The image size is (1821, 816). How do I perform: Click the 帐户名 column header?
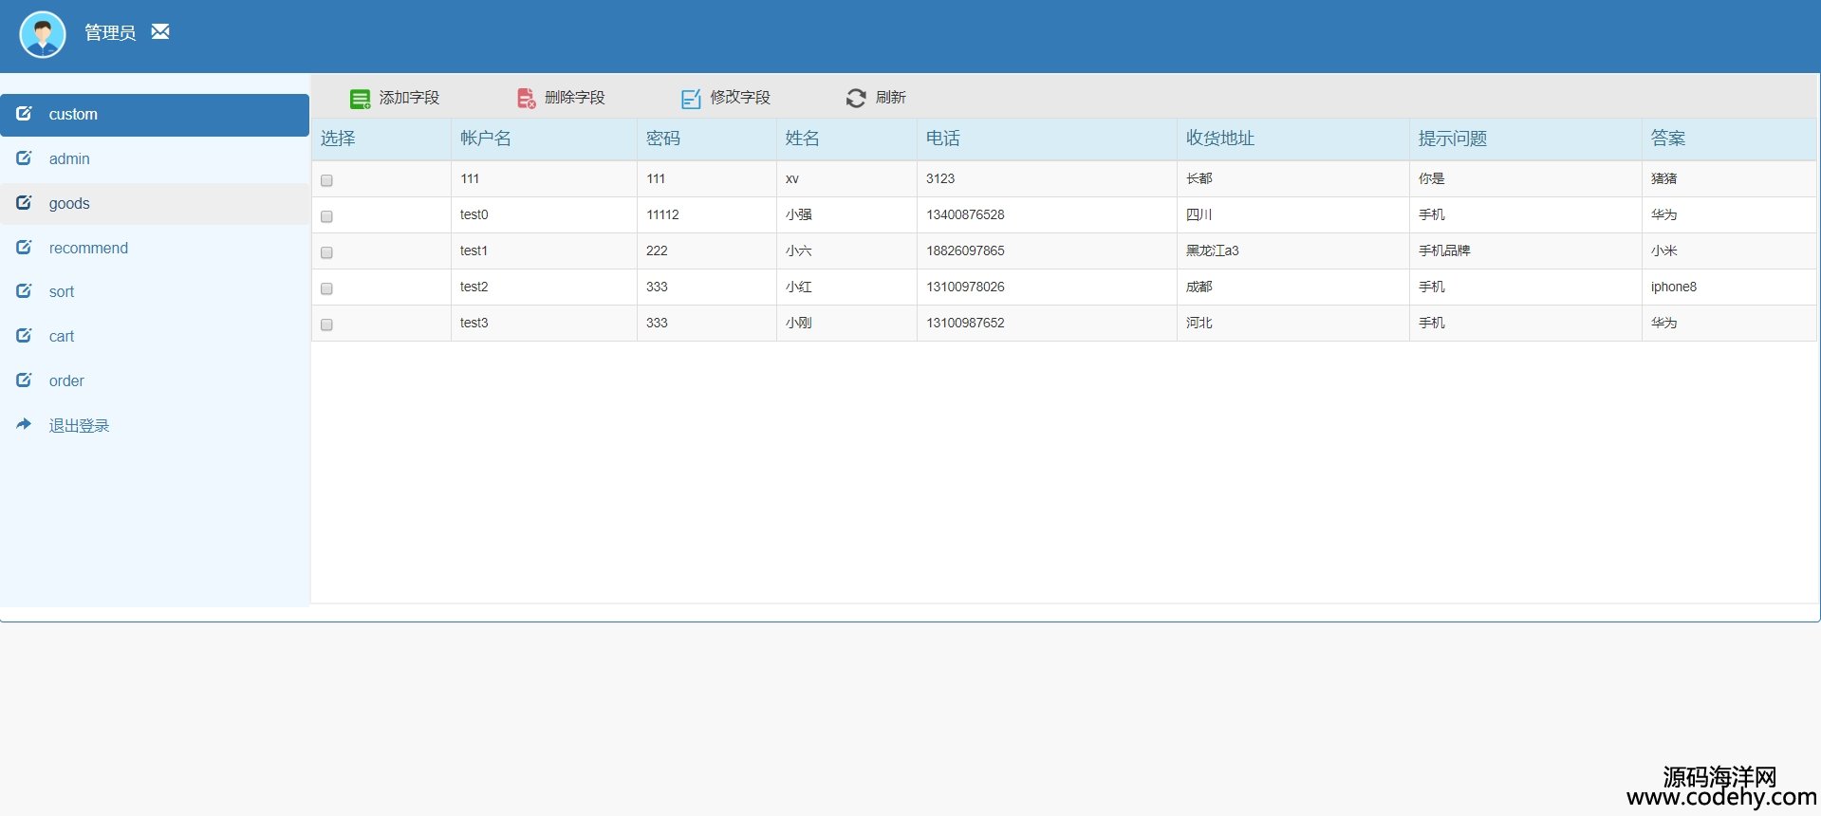[486, 139]
